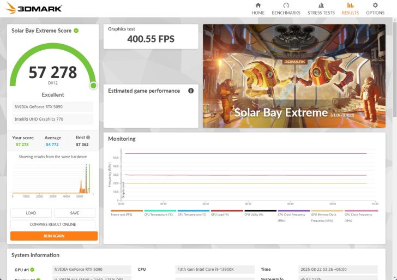The height and width of the screenshot is (280, 397).
Task: Toggle the Frame rate (FPS) legend item
Action: [127, 213]
